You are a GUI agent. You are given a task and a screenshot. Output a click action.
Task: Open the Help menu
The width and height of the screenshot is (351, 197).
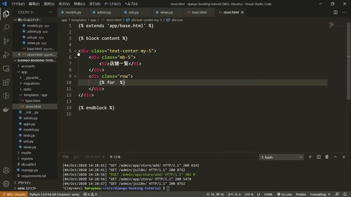coord(131,4)
